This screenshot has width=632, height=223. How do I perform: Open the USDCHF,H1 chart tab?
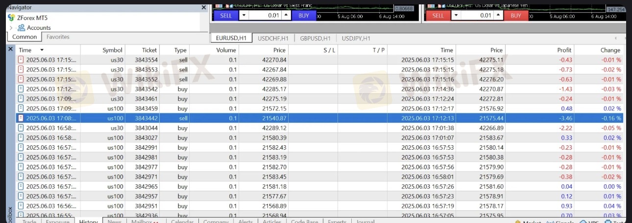coord(273,38)
